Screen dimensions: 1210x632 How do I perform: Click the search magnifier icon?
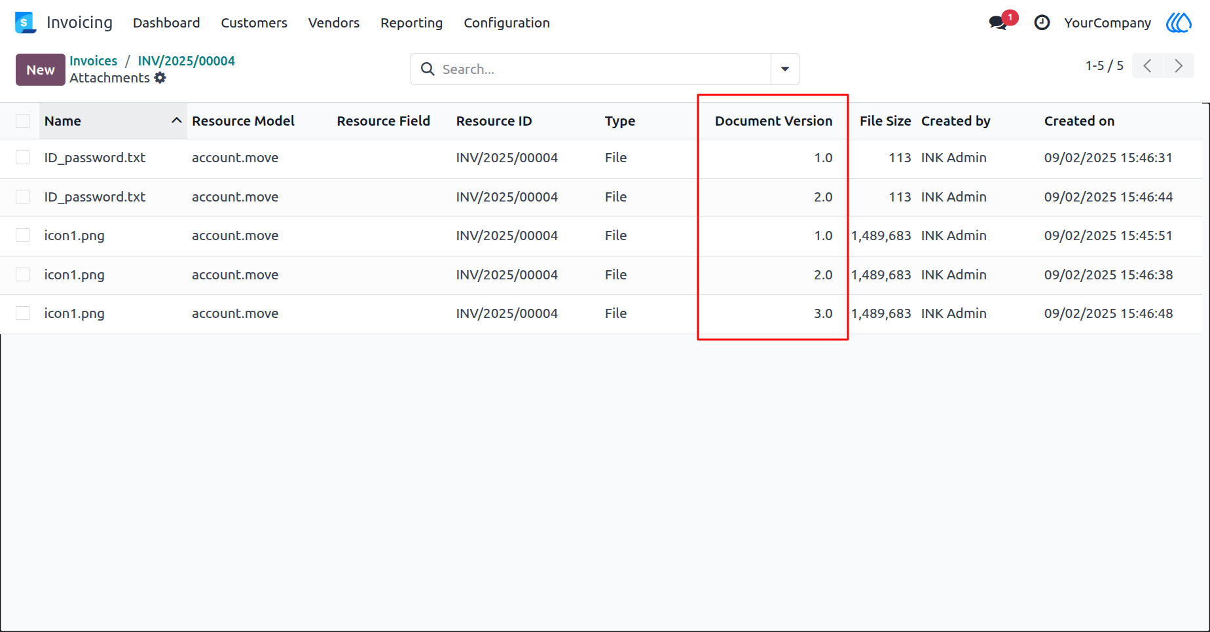[428, 69]
